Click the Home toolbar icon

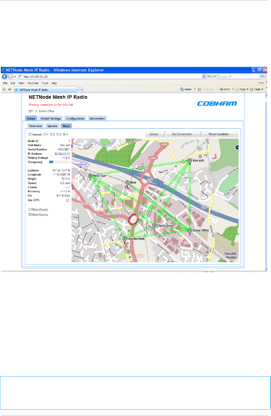(x=186, y=89)
